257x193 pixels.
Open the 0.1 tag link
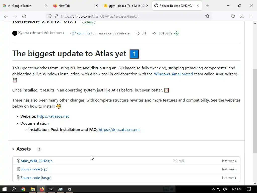(144, 33)
